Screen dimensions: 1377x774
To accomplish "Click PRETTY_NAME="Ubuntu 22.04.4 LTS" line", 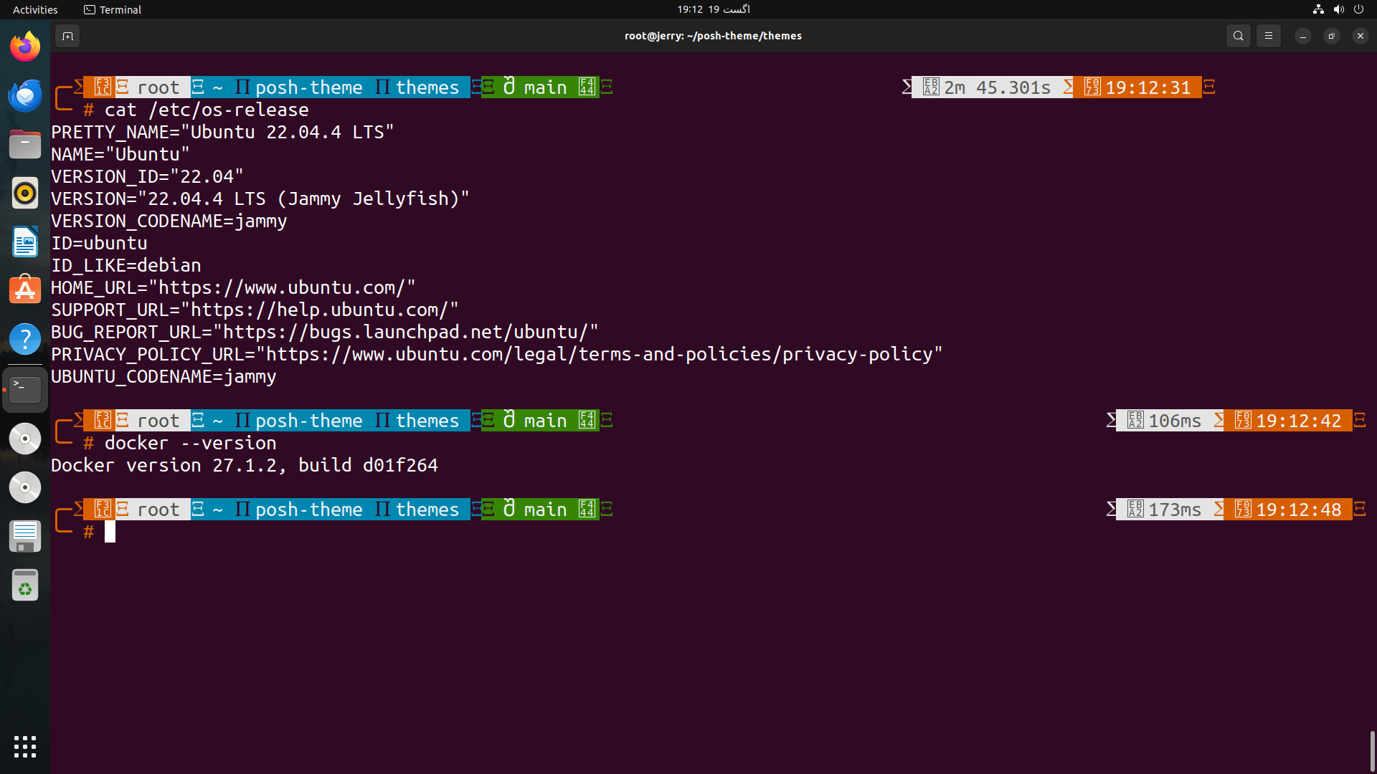I will [x=222, y=132].
